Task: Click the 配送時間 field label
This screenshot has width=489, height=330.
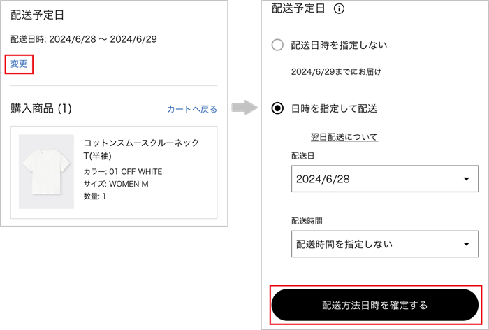Action: tap(307, 220)
